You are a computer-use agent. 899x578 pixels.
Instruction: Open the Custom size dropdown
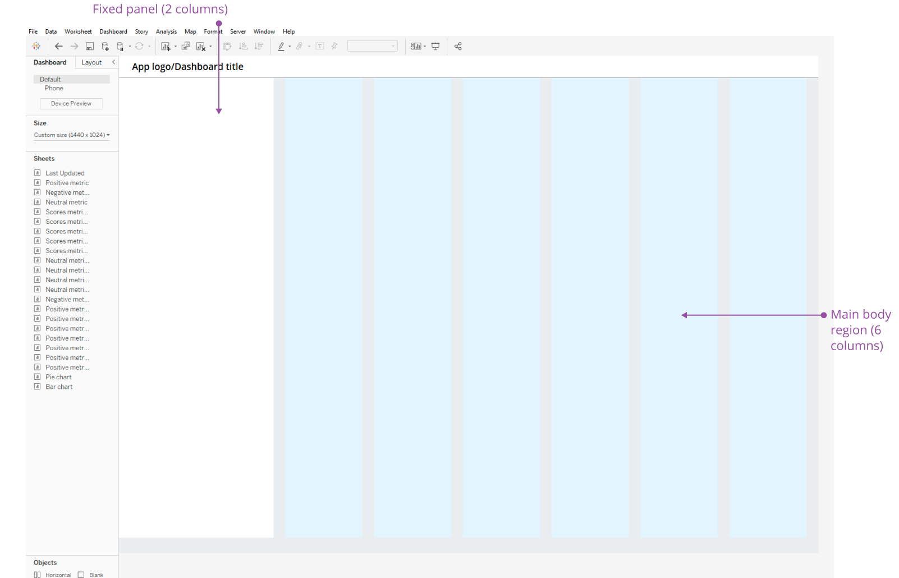tap(71, 135)
